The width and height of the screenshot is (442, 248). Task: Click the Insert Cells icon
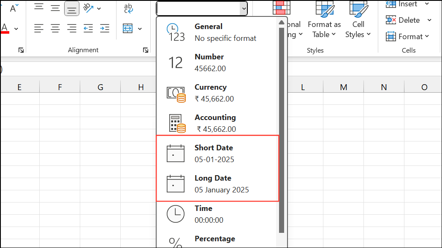point(390,4)
